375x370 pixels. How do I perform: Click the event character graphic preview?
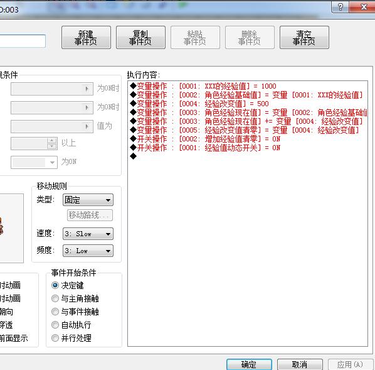tap(12, 228)
